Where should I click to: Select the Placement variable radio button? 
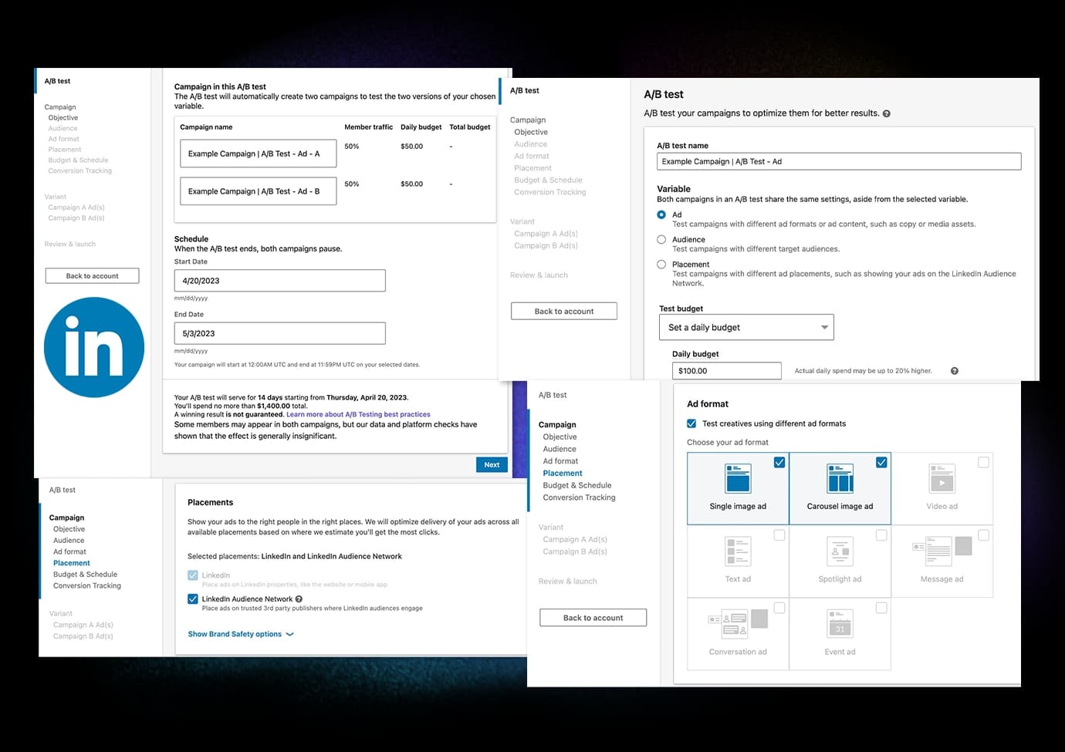tap(661, 265)
